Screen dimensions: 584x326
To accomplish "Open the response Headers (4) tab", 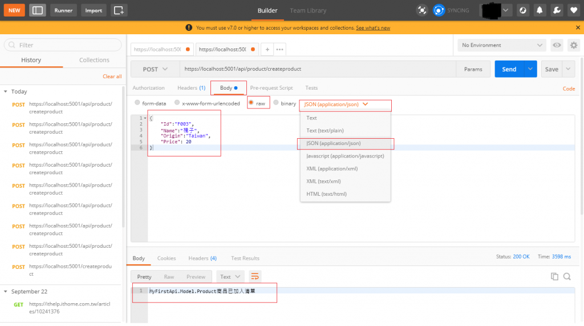I will point(202,258).
